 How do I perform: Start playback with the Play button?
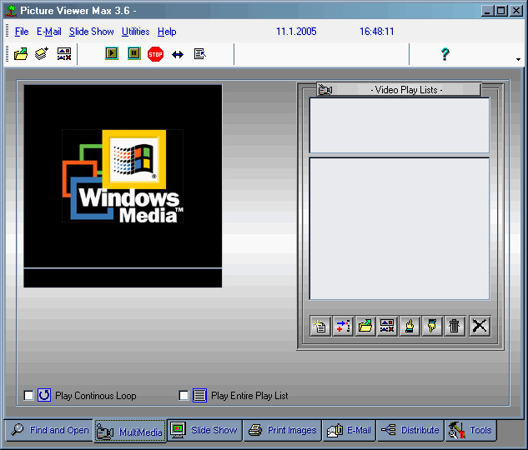coord(112,53)
